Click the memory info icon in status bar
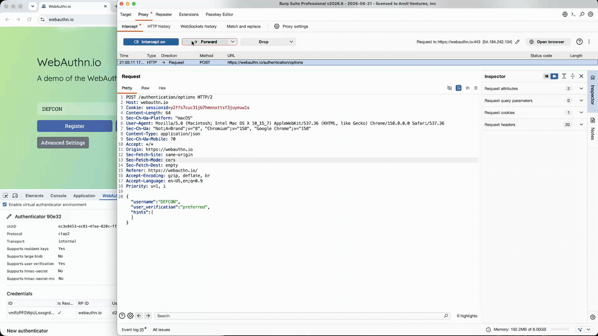This screenshot has width=598, height=336. [489, 329]
